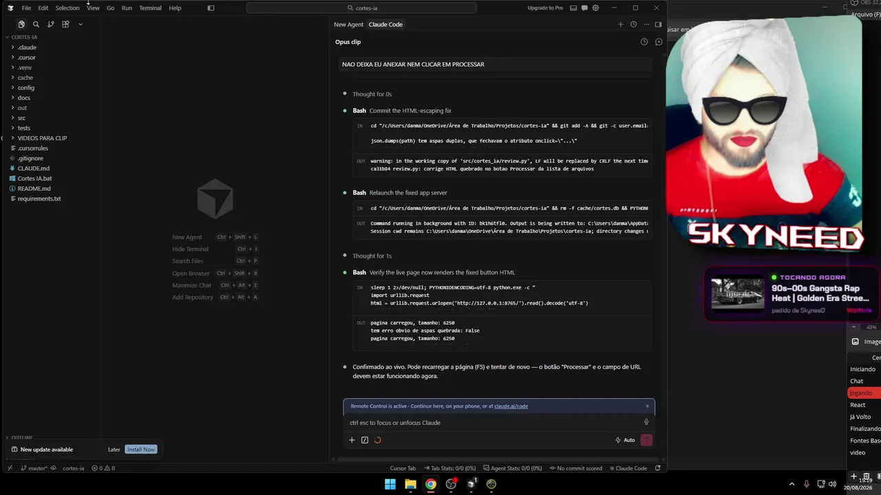Toggle the secondary sidebar panel icon
The height and width of the screenshot is (495, 881).
(658, 24)
